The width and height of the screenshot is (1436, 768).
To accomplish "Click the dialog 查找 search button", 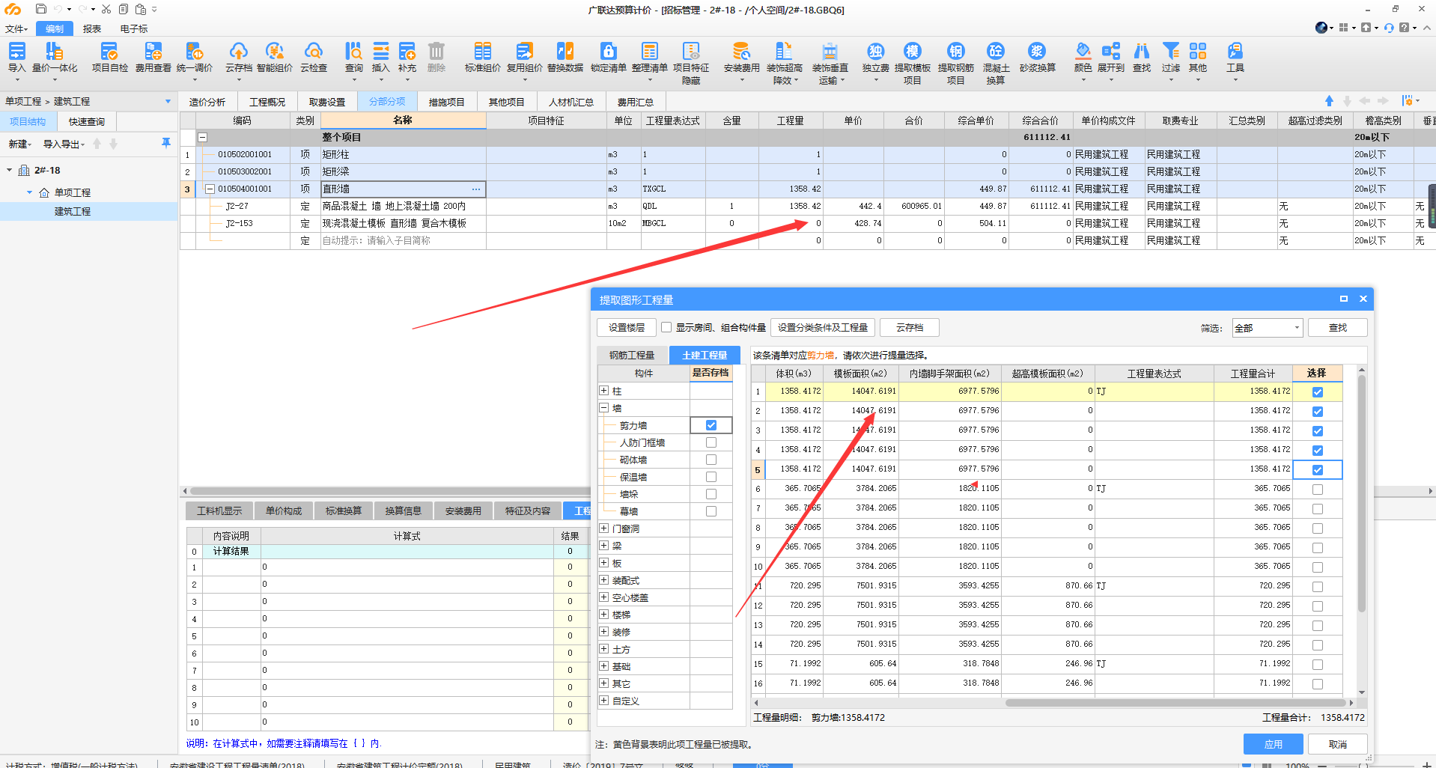I will click(1338, 328).
